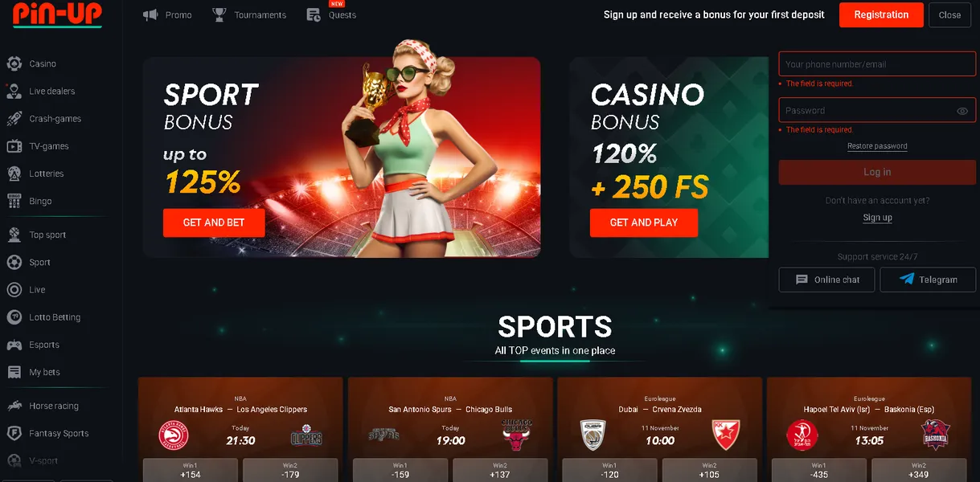This screenshot has height=482, width=980.
Task: Open Crash-games rocket icon
Action: (x=14, y=118)
